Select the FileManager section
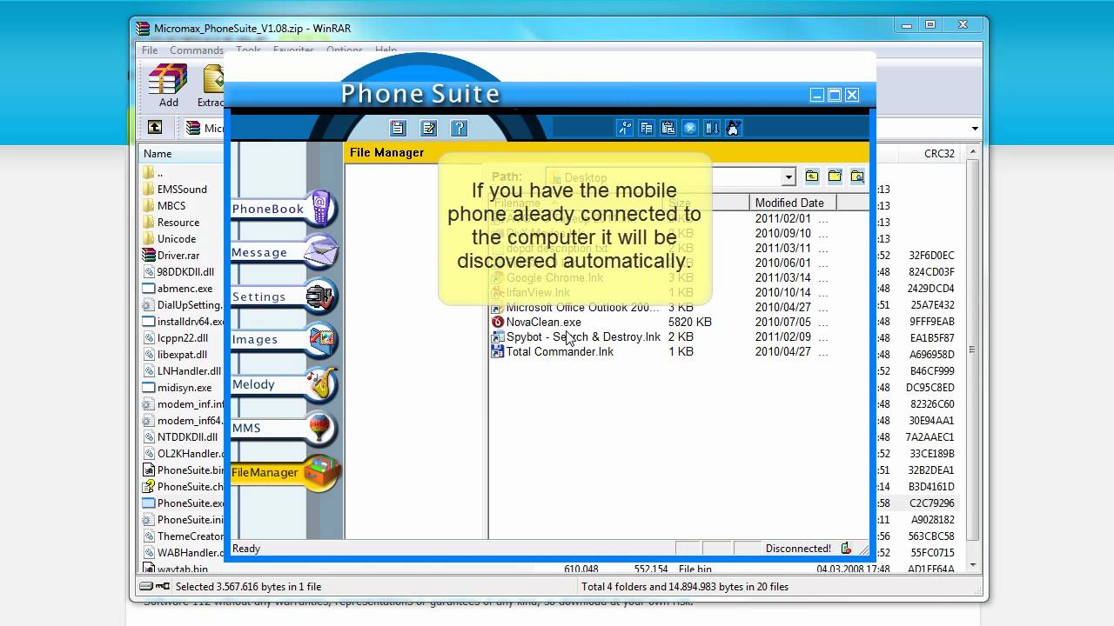The height and width of the screenshot is (626, 1114). pyautogui.click(x=285, y=472)
